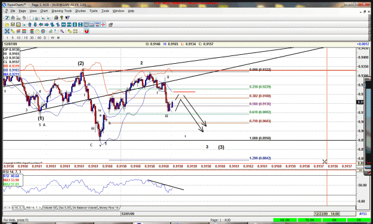Switch to the Volume 30 tab
The height and width of the screenshot is (224, 373).
(x=50, y=207)
